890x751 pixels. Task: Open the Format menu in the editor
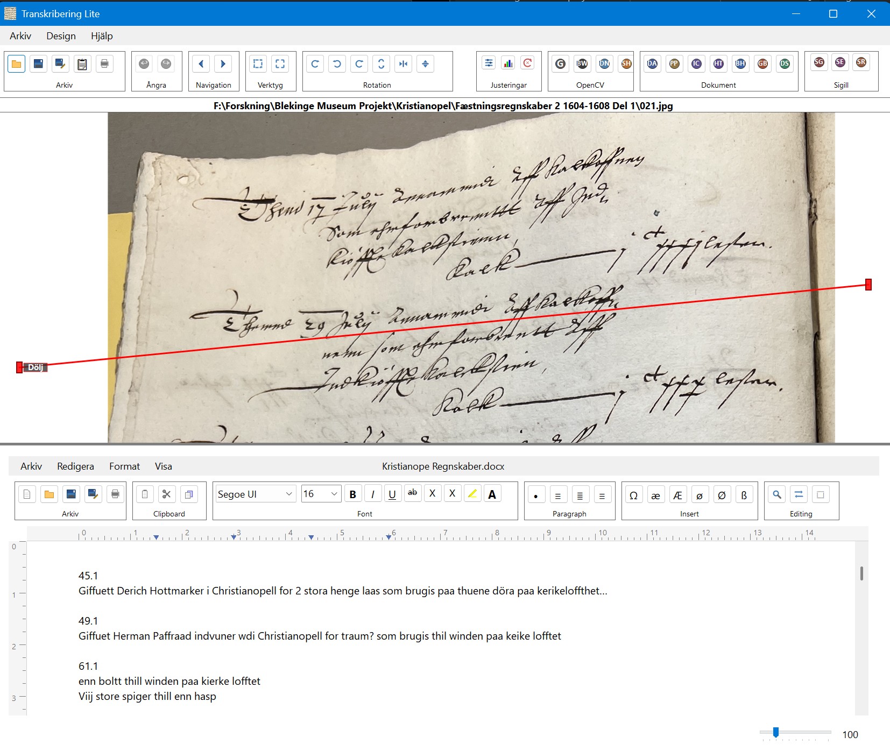click(x=124, y=466)
